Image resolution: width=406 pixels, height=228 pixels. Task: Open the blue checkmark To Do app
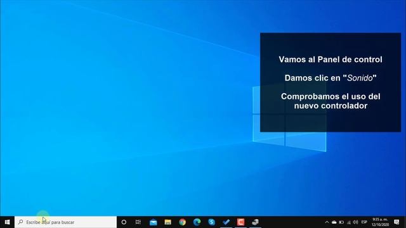226,222
